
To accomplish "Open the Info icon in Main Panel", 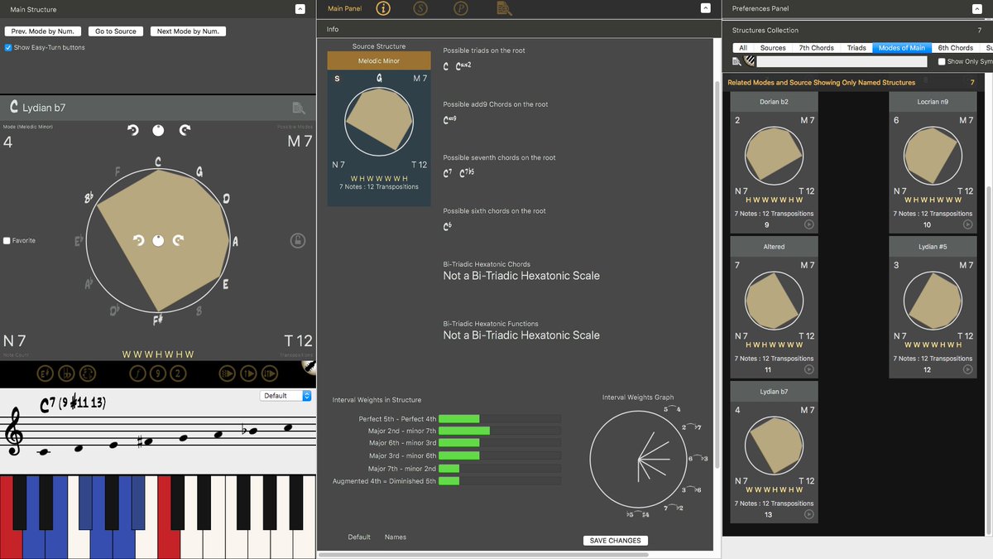I will pos(383,8).
